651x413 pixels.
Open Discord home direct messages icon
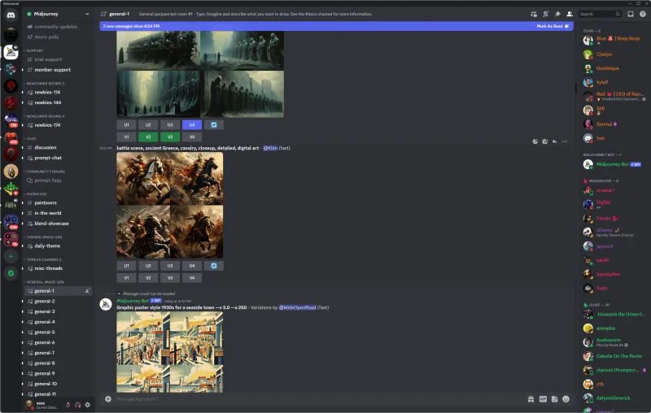pyautogui.click(x=11, y=15)
